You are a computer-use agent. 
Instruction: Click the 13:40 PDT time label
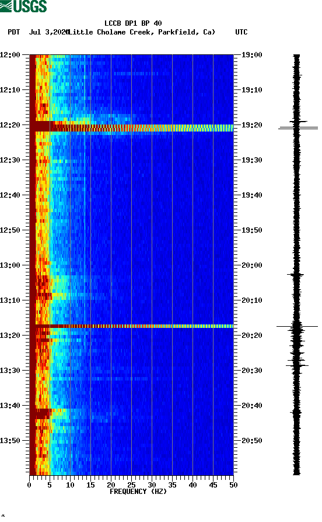coord(10,406)
